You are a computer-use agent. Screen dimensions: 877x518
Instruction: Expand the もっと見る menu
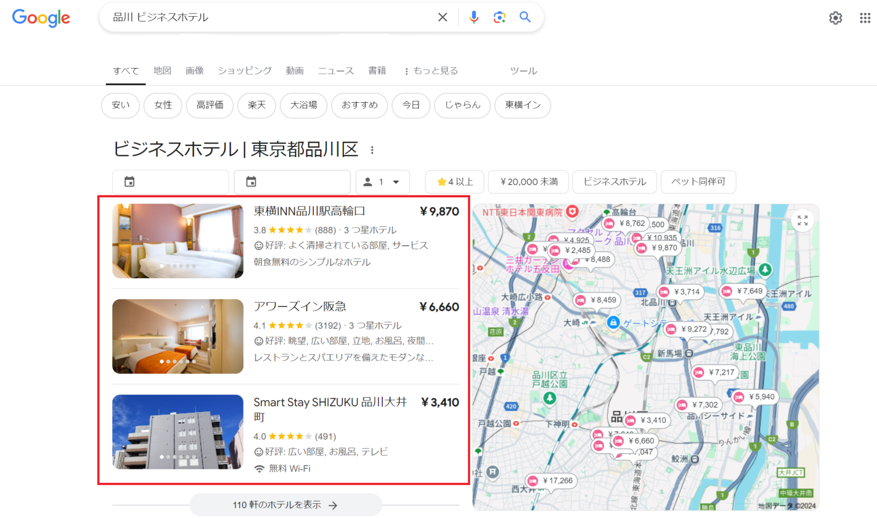pos(430,70)
